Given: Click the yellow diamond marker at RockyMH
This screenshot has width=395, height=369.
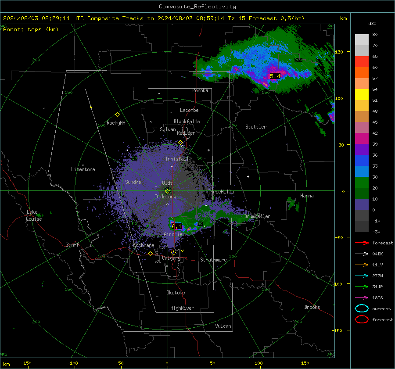Looking at the screenshot, I should click(x=117, y=115).
